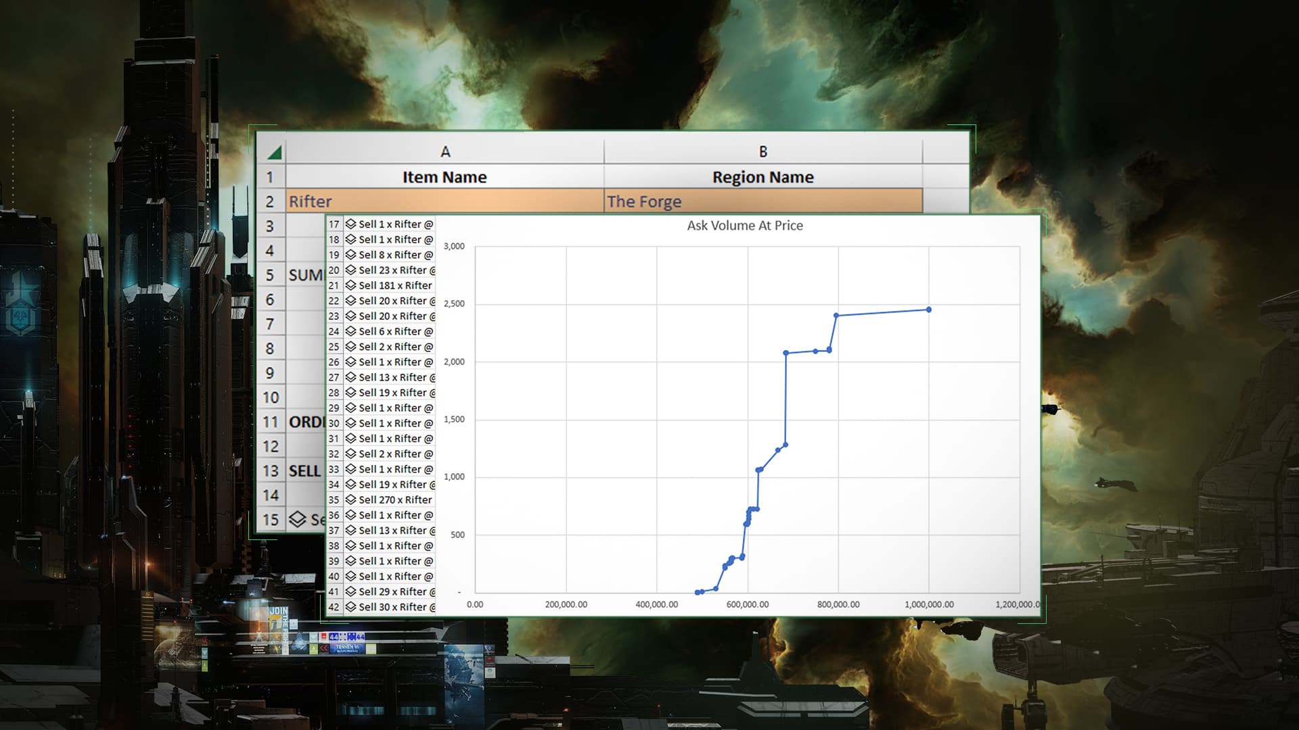
Task: Click the 600,000.00 horizontal axis label
Action: coord(748,604)
